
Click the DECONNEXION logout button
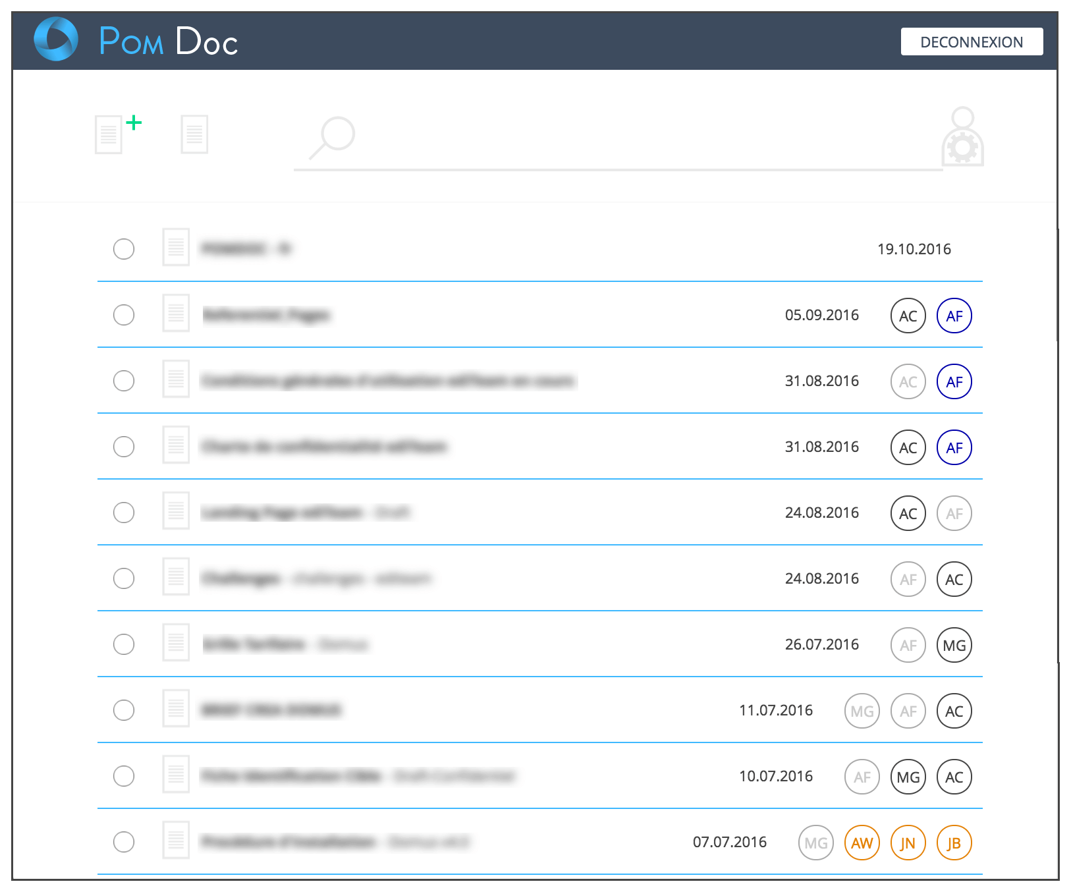pos(972,42)
